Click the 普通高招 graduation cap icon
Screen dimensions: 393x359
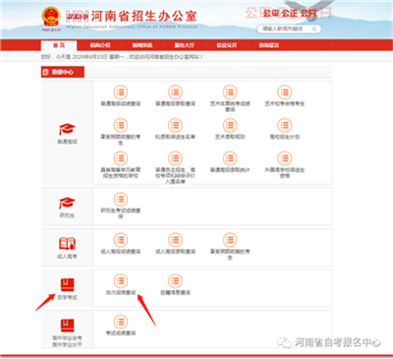[x=67, y=129]
